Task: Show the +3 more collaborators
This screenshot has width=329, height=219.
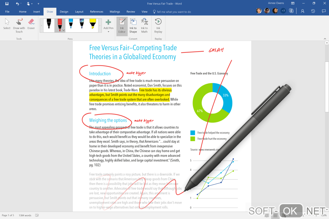Action: pyautogui.click(x=283, y=11)
